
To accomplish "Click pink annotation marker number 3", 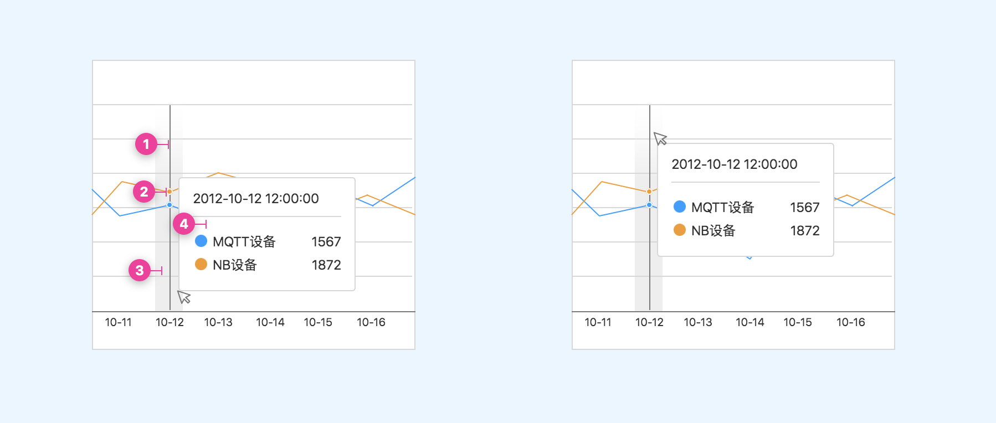I will pos(140,270).
